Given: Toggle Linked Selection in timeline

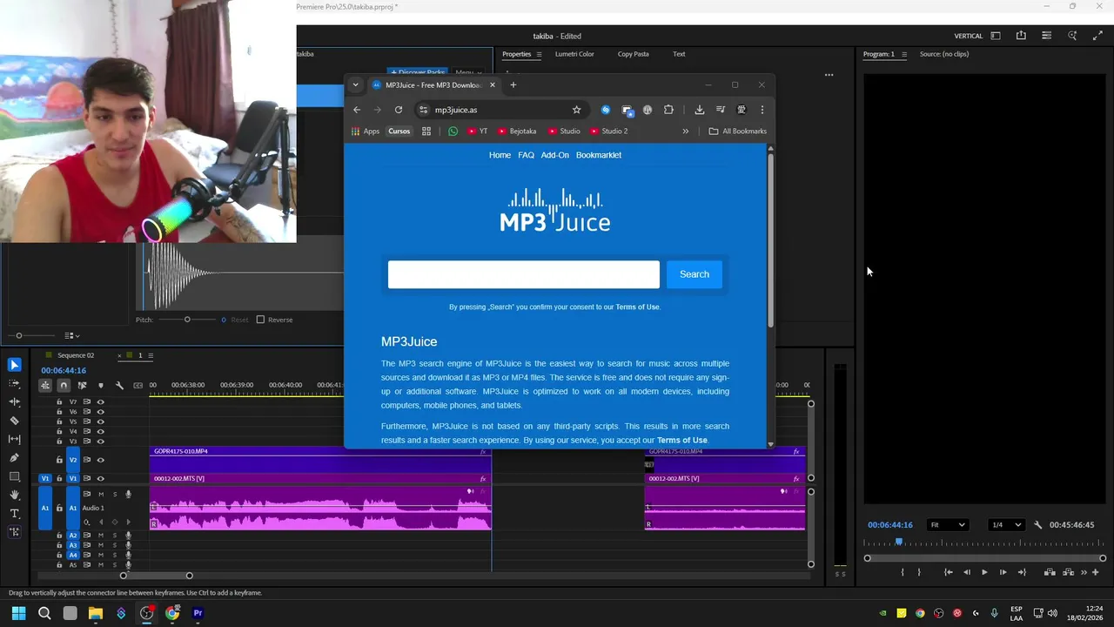Looking at the screenshot, I should coord(83,385).
